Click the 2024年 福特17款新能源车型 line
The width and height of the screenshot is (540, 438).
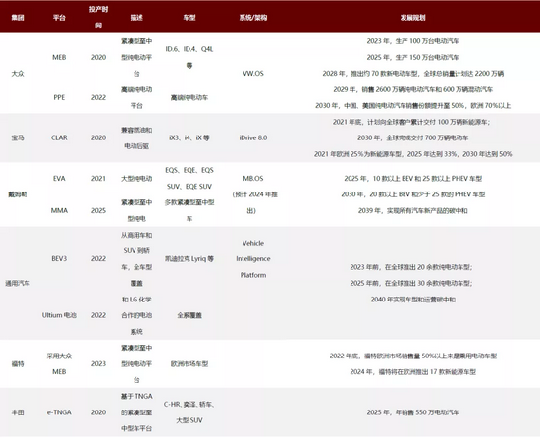coord(413,372)
